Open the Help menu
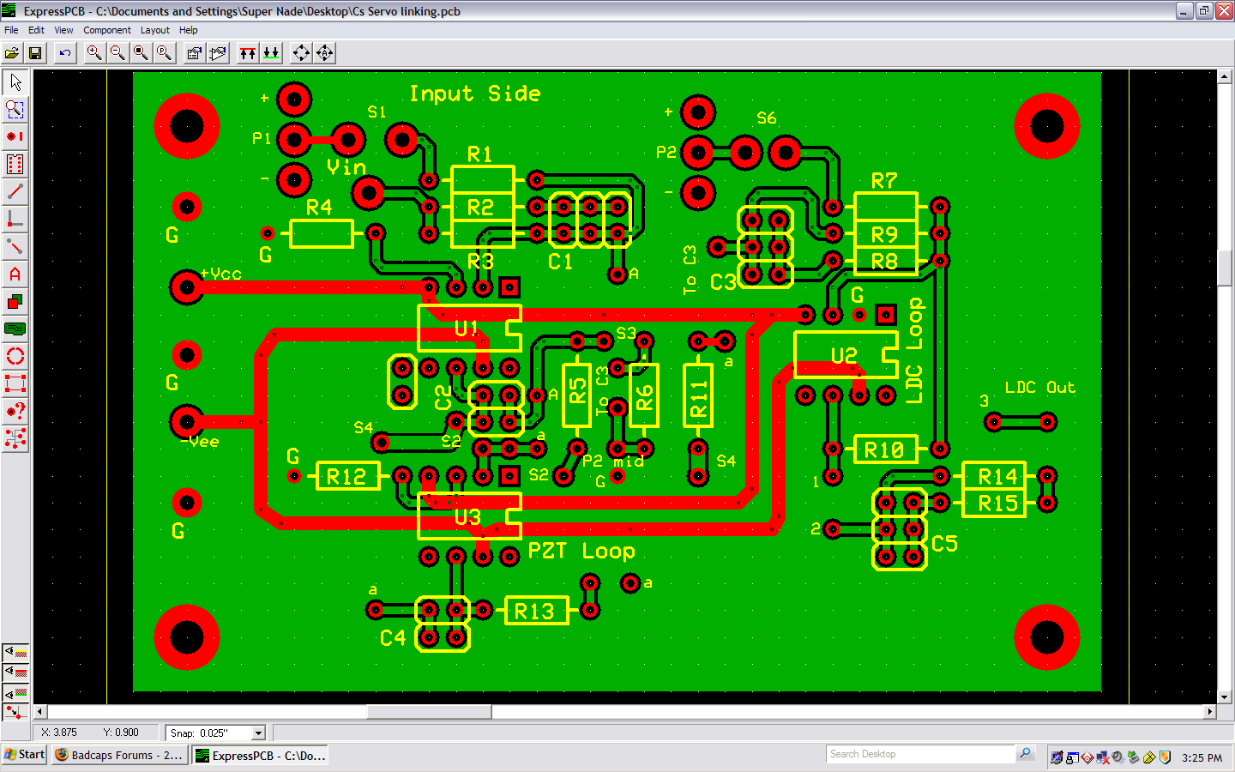Viewport: 1235px width, 772px height. click(x=189, y=30)
